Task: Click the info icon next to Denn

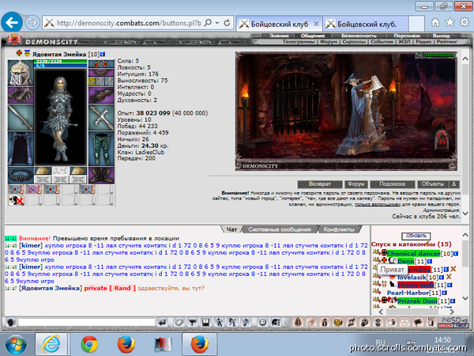Action: (430, 261)
